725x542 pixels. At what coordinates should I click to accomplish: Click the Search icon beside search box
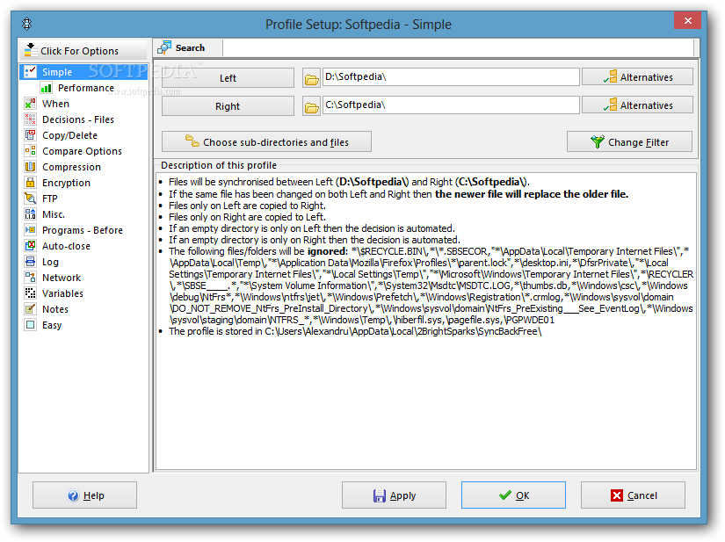164,47
